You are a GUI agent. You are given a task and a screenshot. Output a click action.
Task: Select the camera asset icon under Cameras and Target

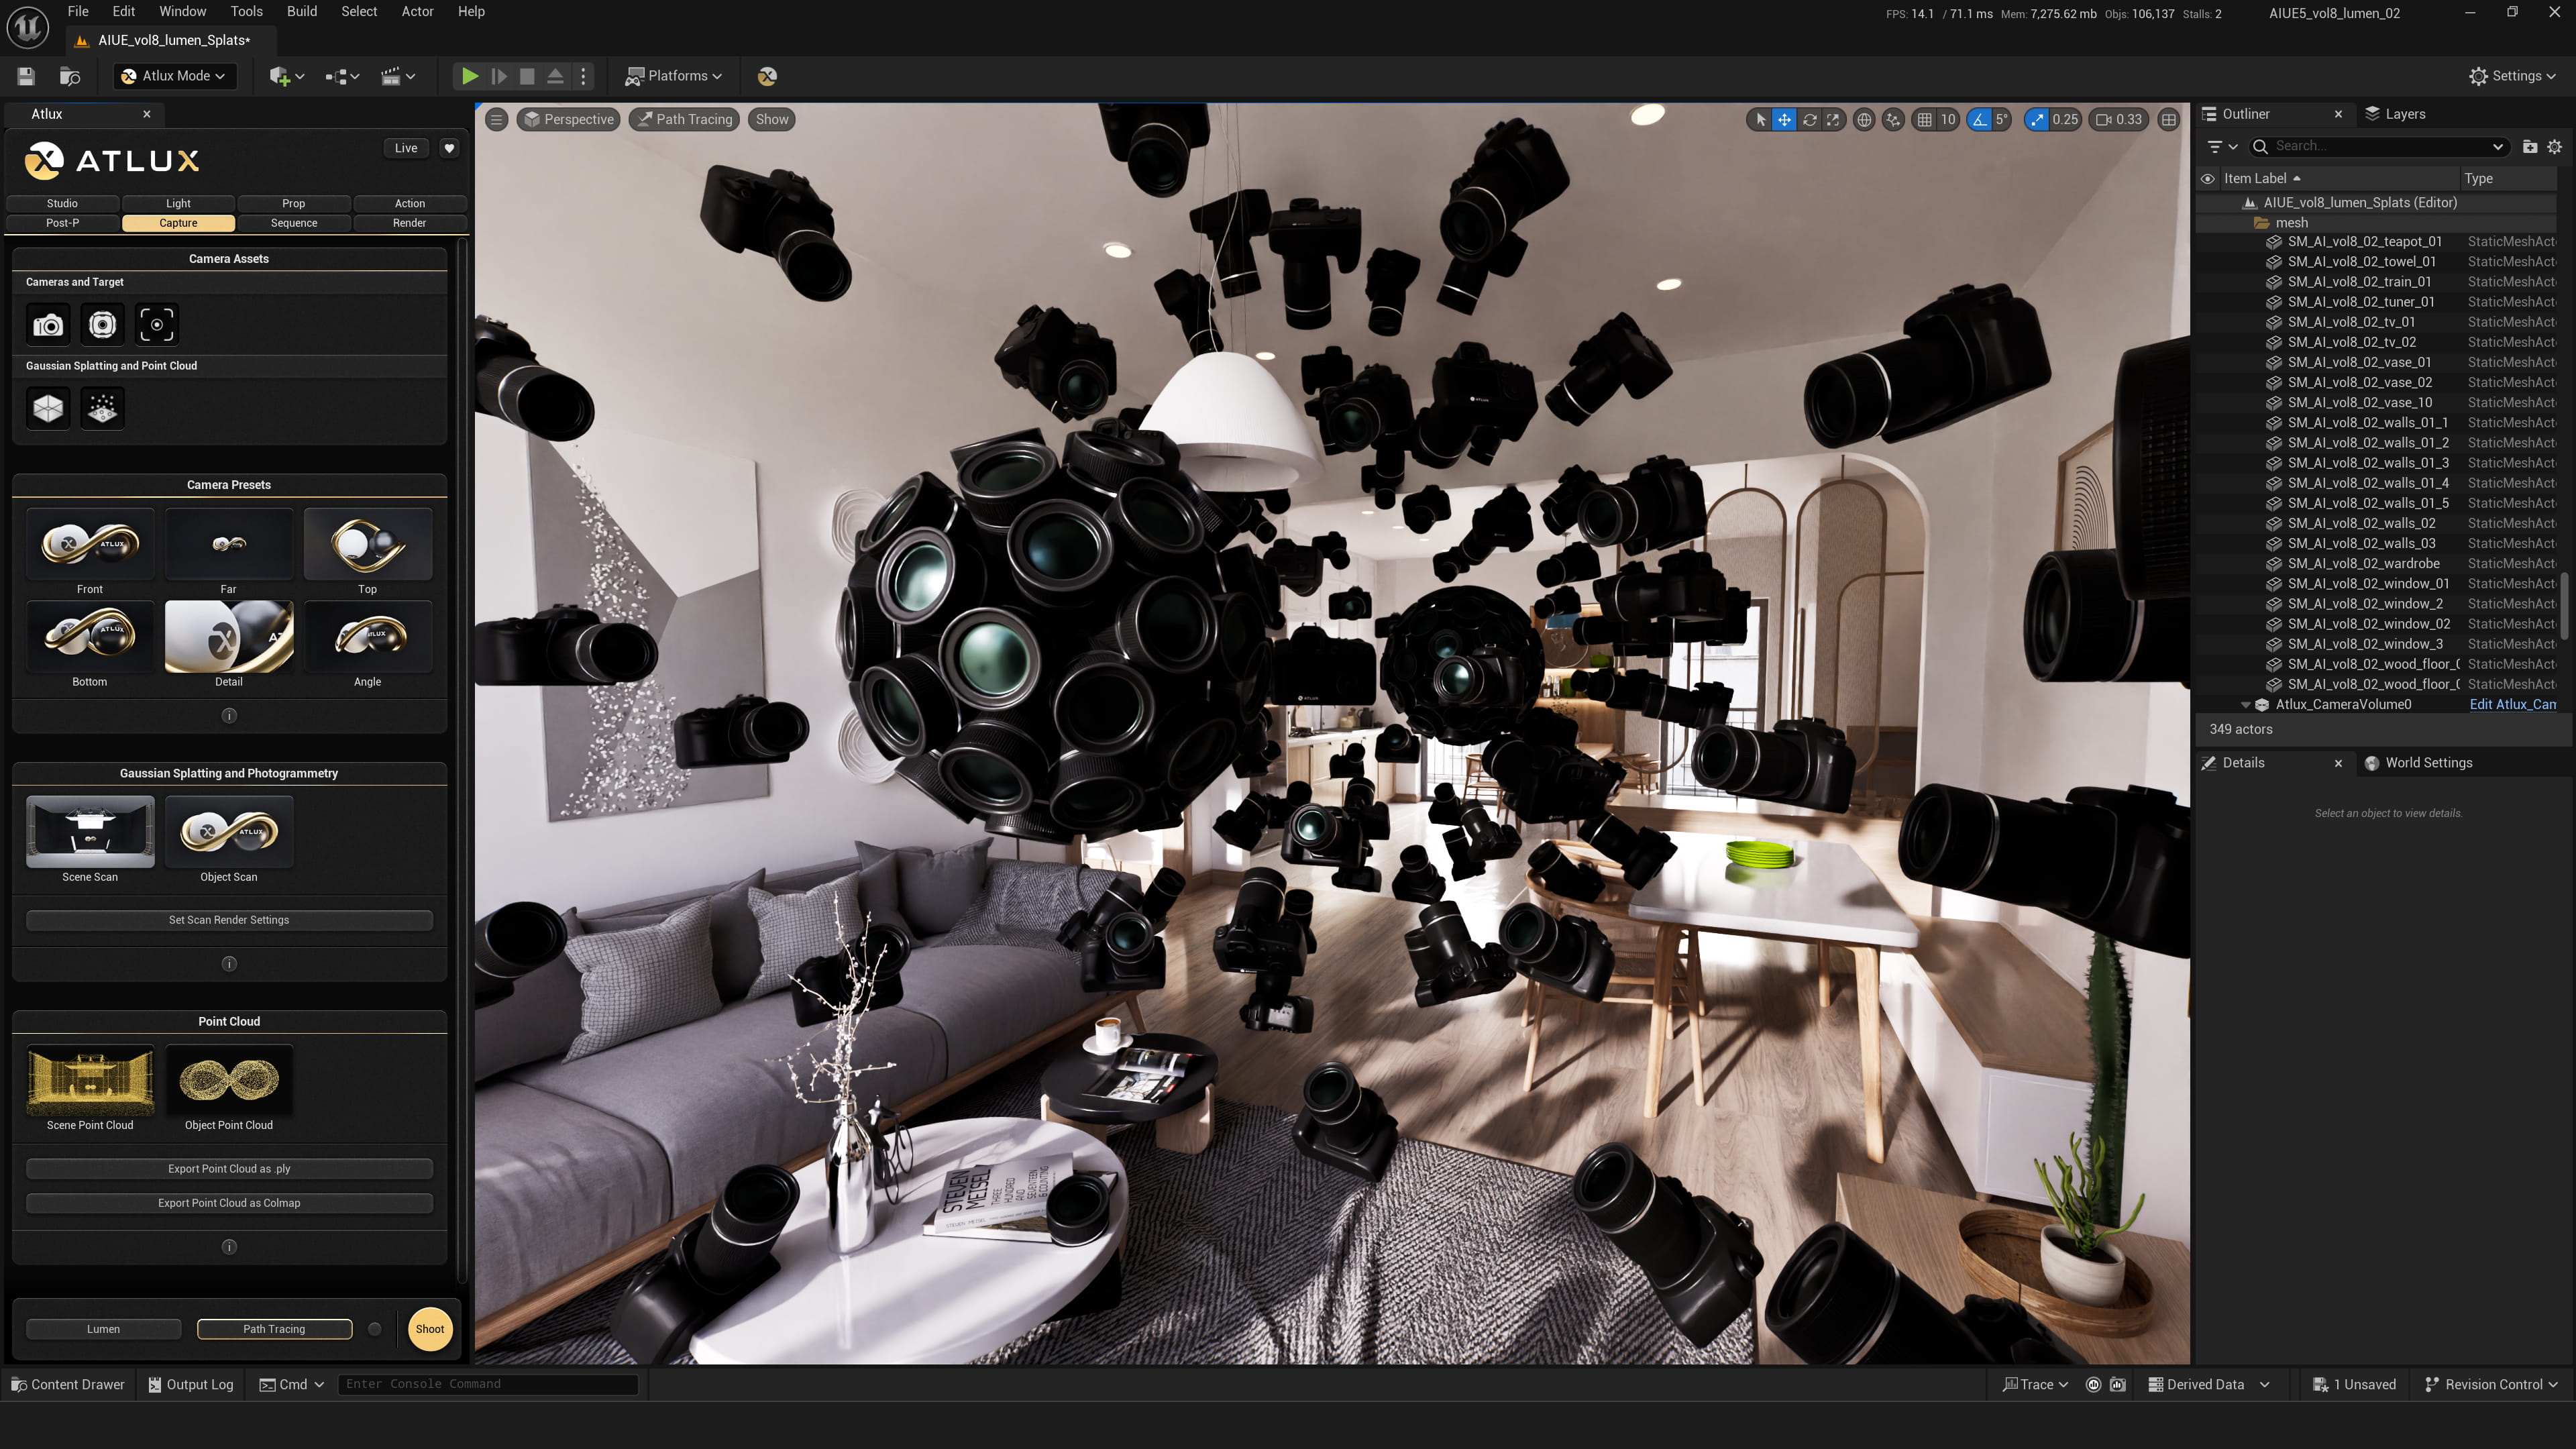(x=47, y=325)
